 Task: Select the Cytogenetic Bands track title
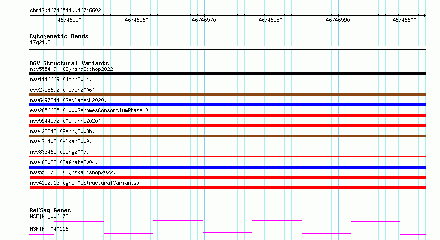coord(59,36)
